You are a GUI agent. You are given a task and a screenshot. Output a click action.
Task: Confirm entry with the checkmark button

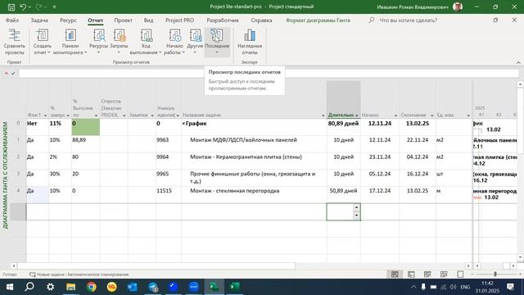coord(13,73)
